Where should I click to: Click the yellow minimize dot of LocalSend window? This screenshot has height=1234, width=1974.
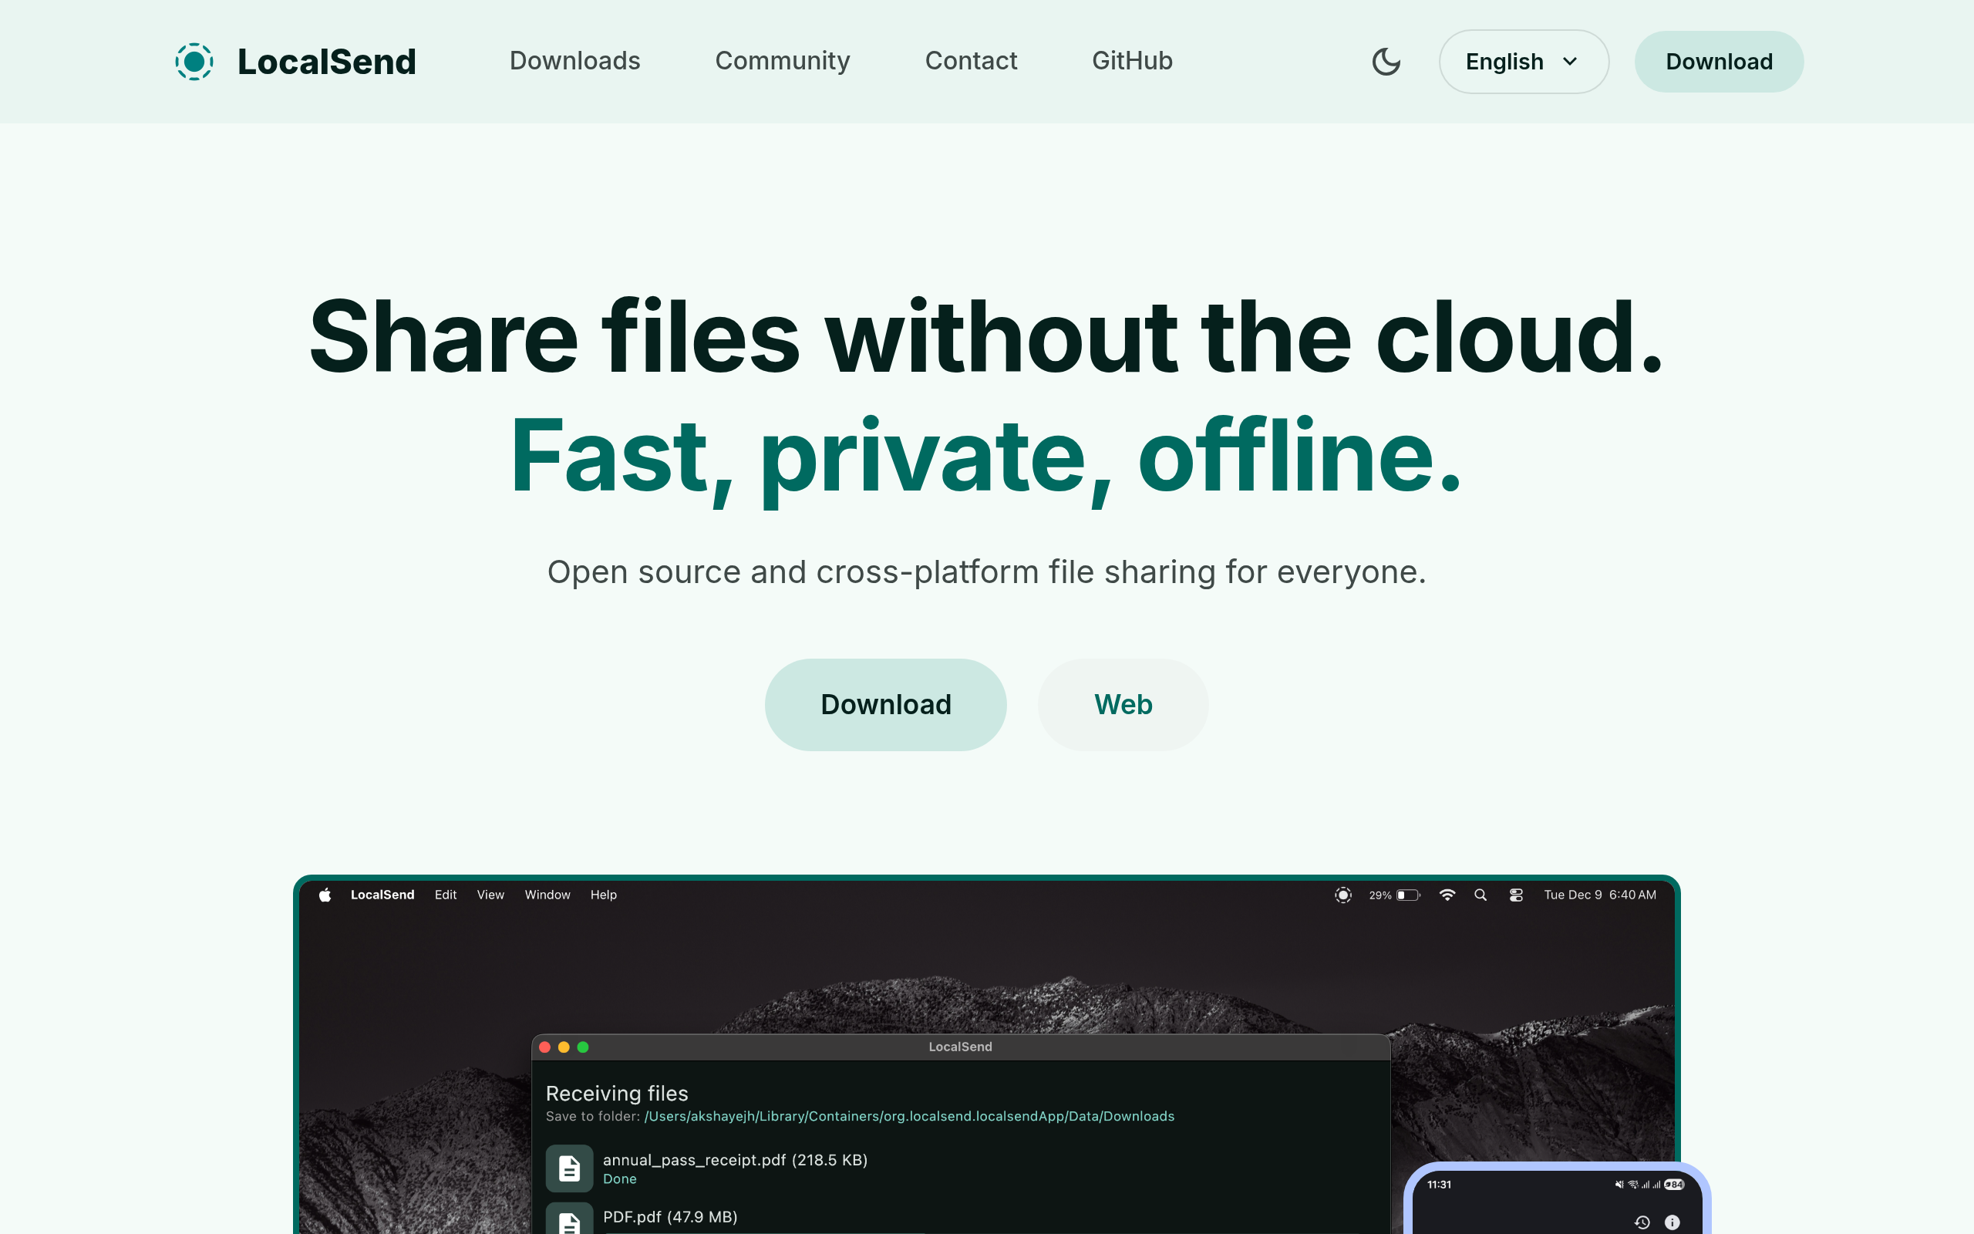click(x=564, y=1047)
